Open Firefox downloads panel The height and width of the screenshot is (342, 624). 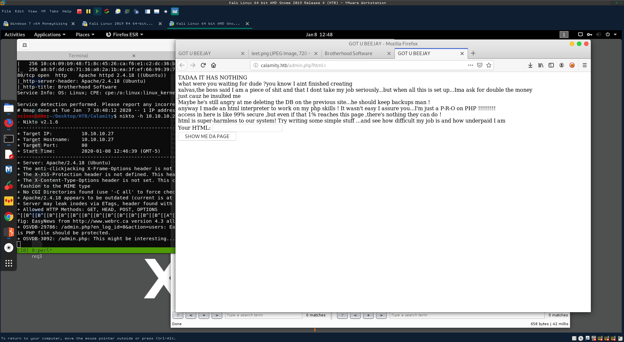click(530, 65)
